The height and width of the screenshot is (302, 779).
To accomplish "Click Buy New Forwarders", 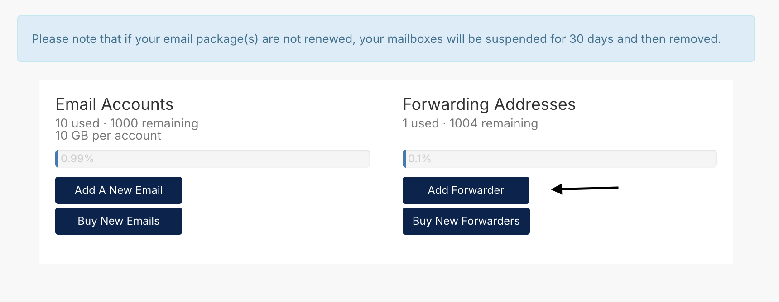I will (466, 221).
